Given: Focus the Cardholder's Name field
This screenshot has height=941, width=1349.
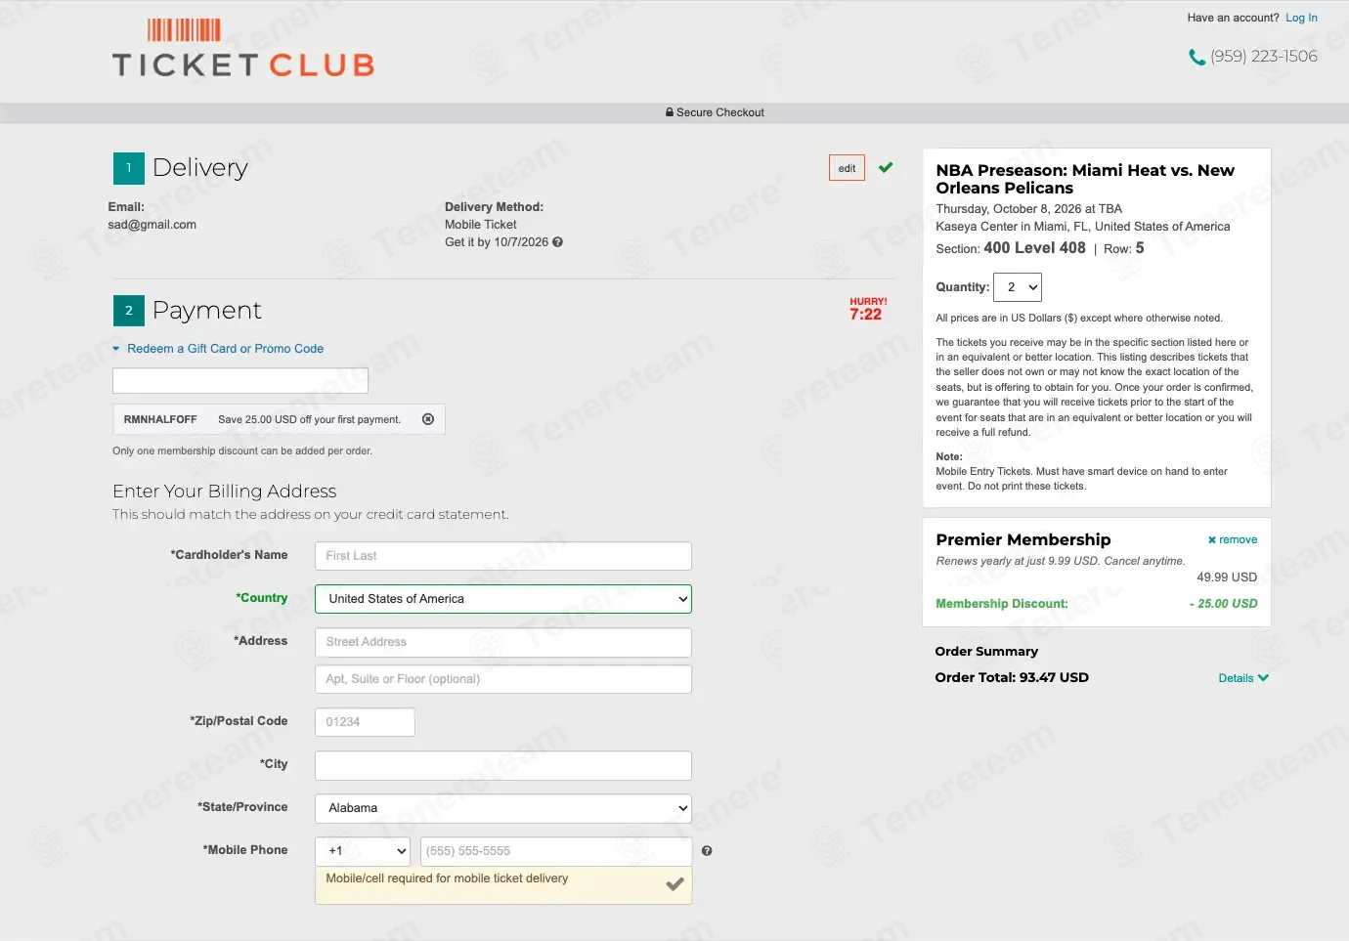Looking at the screenshot, I should point(503,556).
